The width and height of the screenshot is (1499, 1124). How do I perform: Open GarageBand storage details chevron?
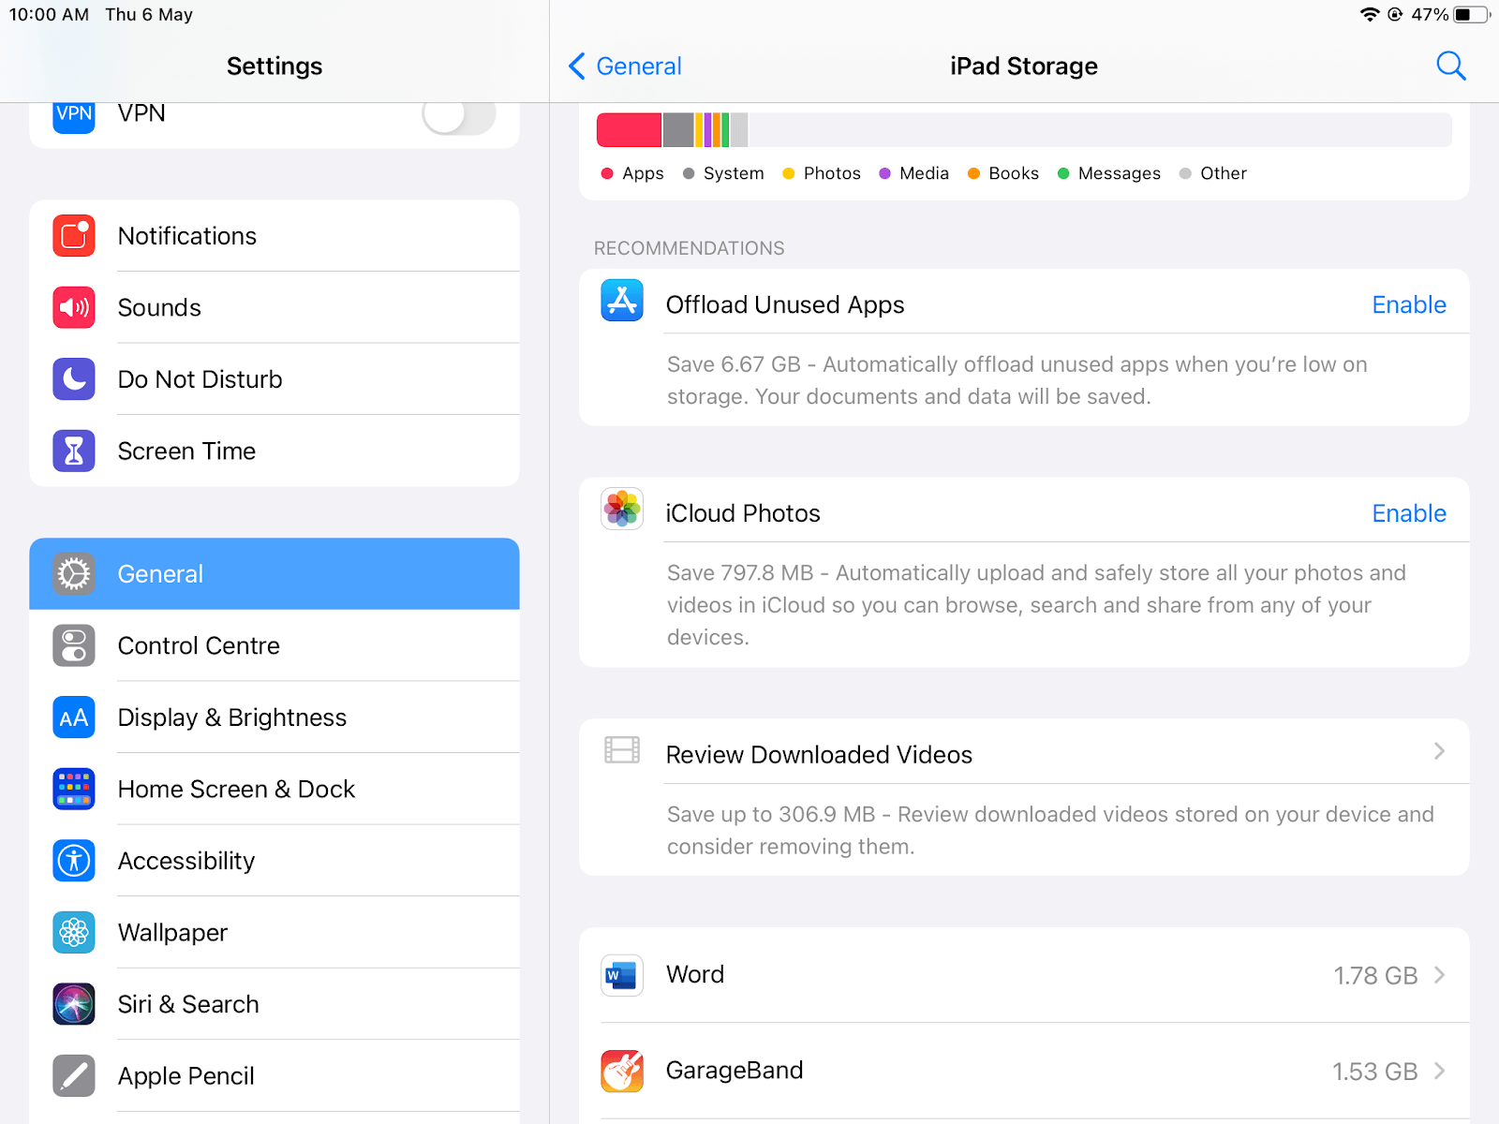pos(1439,1071)
